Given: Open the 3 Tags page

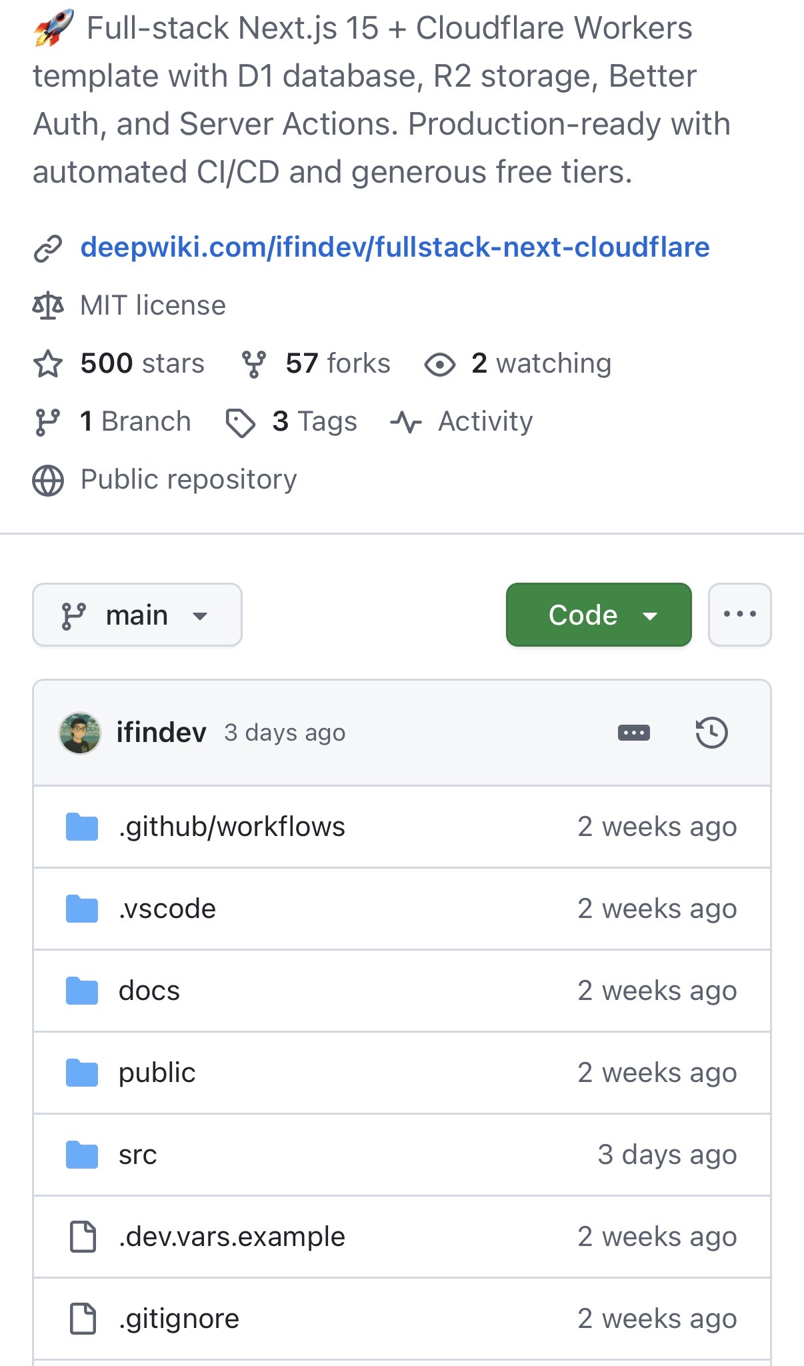Looking at the screenshot, I should (x=315, y=421).
